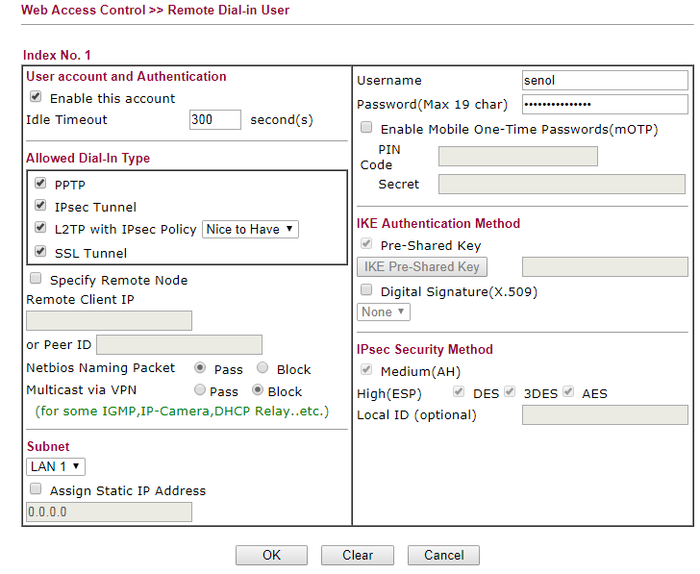Click the OK button
Image resolution: width=700 pixels, height=574 pixels.
pos(271,555)
